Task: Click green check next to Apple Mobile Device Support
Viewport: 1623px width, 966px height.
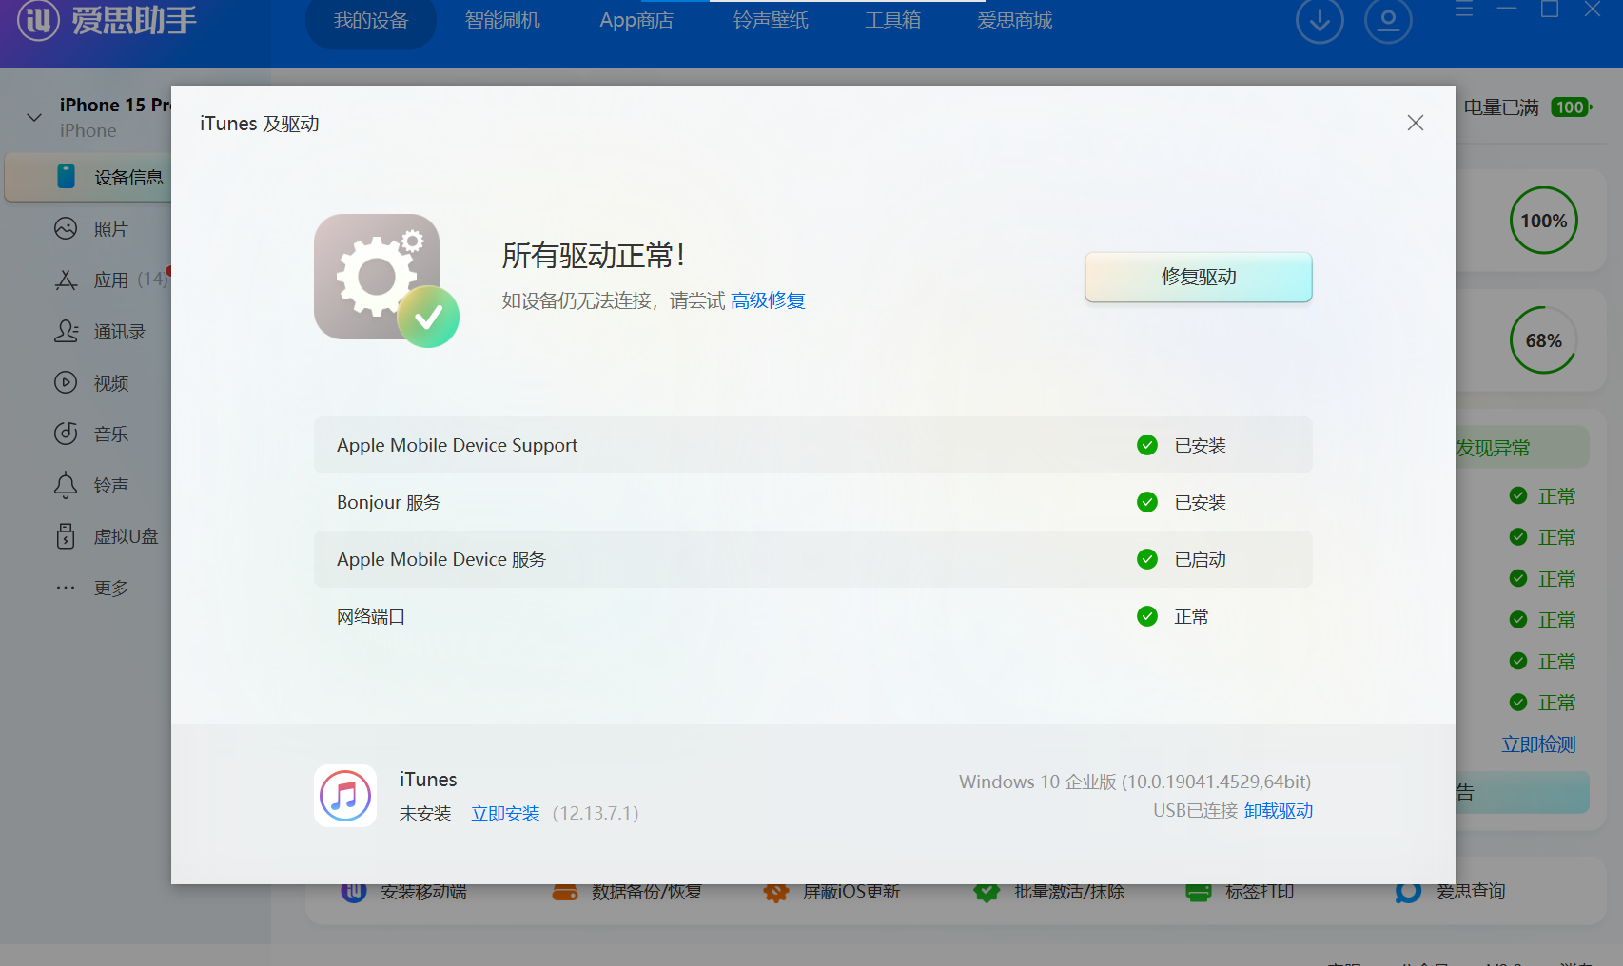Action: 1147,445
